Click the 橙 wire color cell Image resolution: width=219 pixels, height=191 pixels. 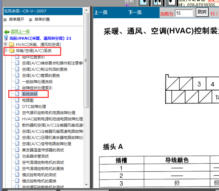pos(177,183)
